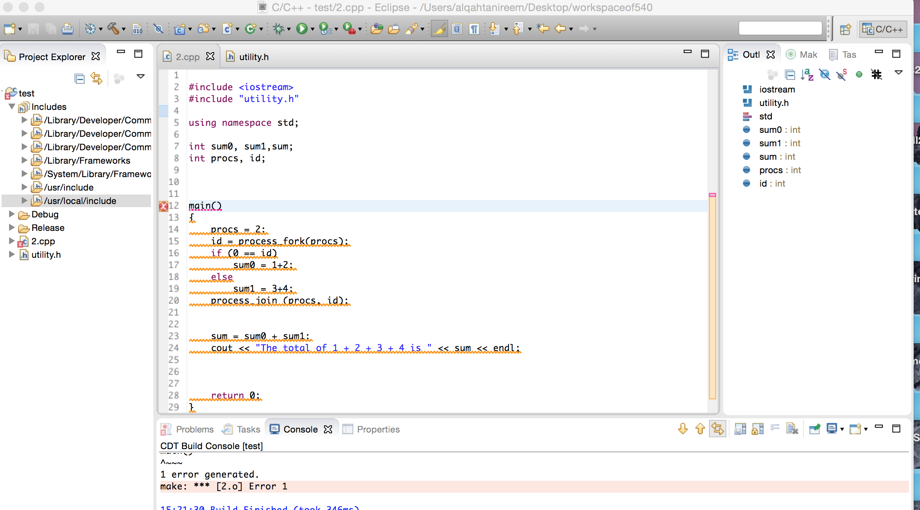Viewport: 920px width, 510px height.
Task: Open the C/C++ perspective button
Action: [883, 29]
